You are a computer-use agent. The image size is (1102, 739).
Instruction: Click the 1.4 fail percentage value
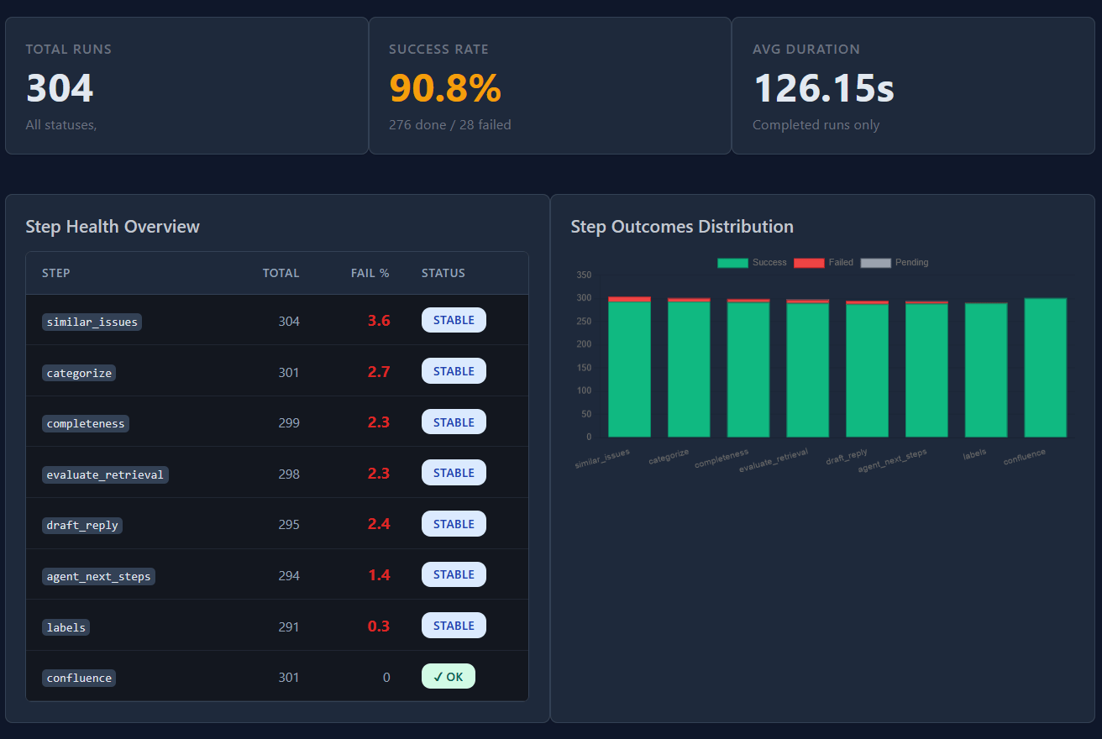click(379, 575)
